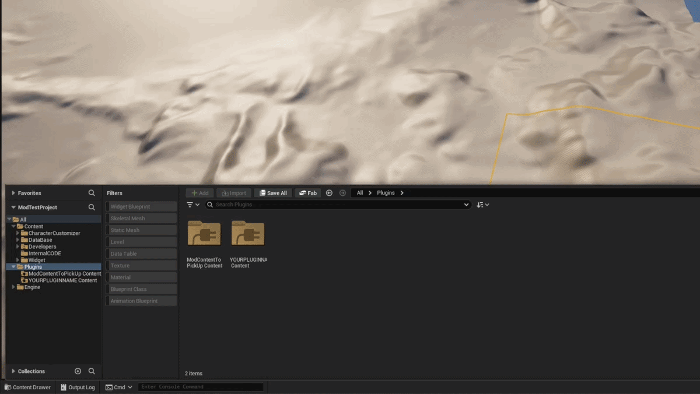
Task: Select ModContentToPickUp Content in the tree
Action: pyautogui.click(x=61, y=273)
